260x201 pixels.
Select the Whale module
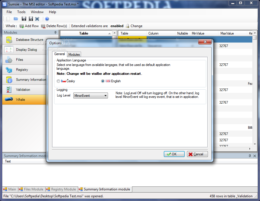click(24, 100)
